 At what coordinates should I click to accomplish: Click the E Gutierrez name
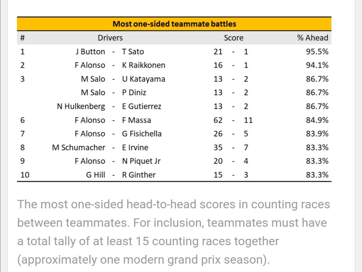point(141,106)
